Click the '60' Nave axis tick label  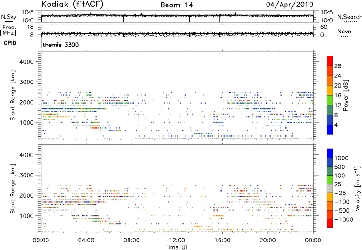(x=324, y=27)
